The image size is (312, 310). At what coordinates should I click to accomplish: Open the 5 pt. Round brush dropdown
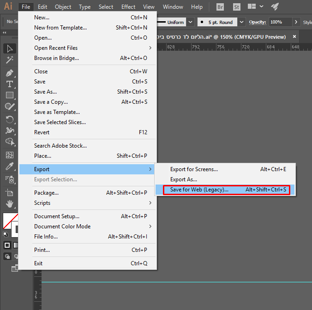[x=241, y=22]
